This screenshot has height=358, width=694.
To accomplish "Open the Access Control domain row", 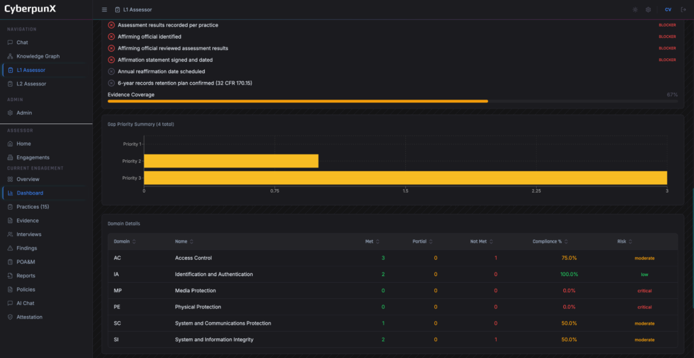I will click(x=193, y=258).
